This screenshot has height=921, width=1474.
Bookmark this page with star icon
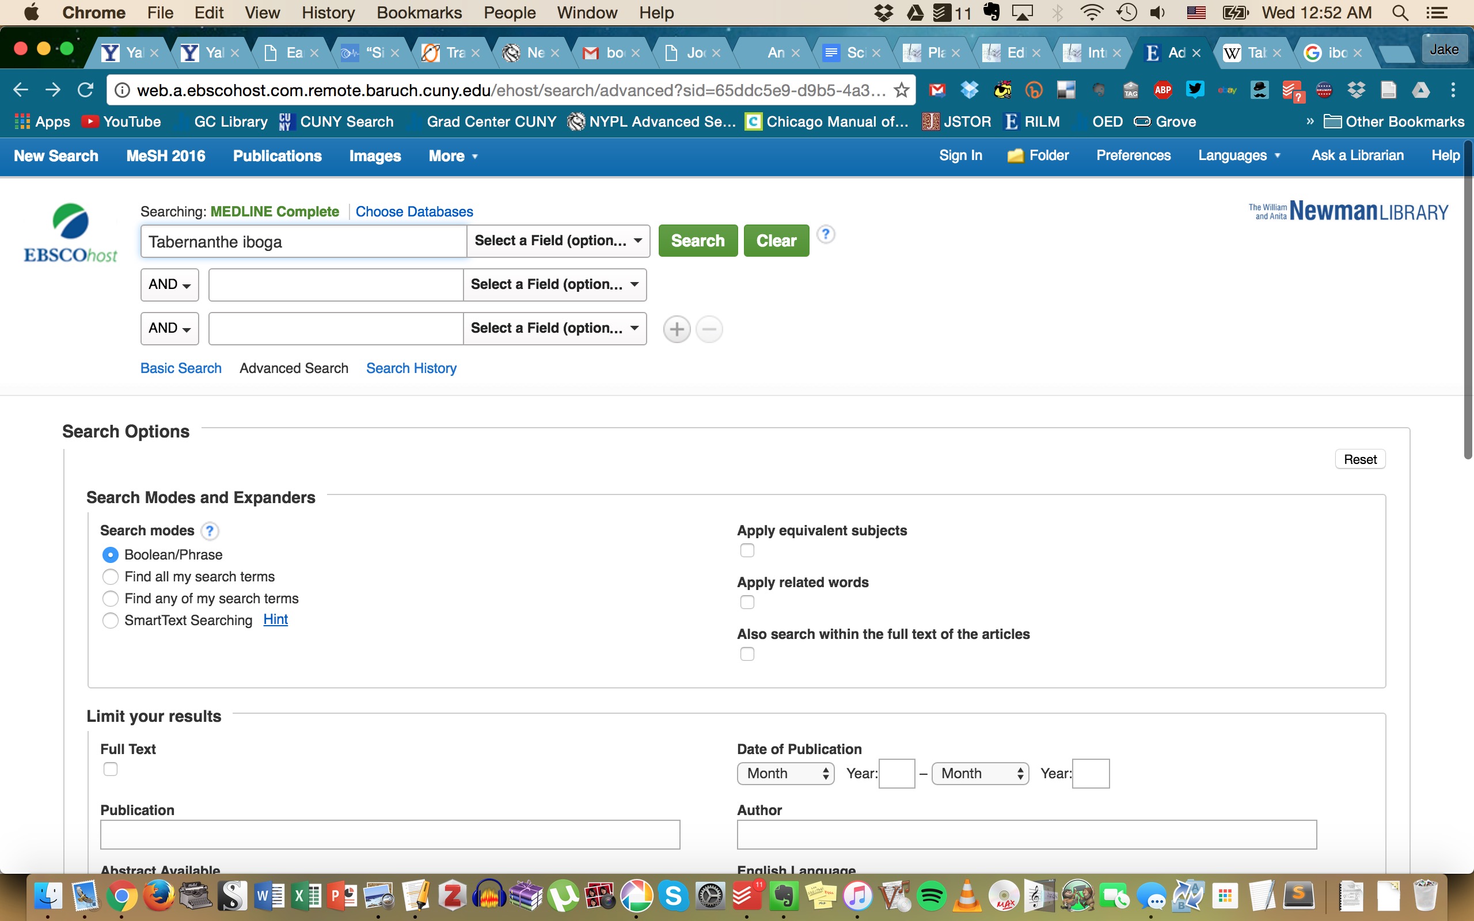902,90
